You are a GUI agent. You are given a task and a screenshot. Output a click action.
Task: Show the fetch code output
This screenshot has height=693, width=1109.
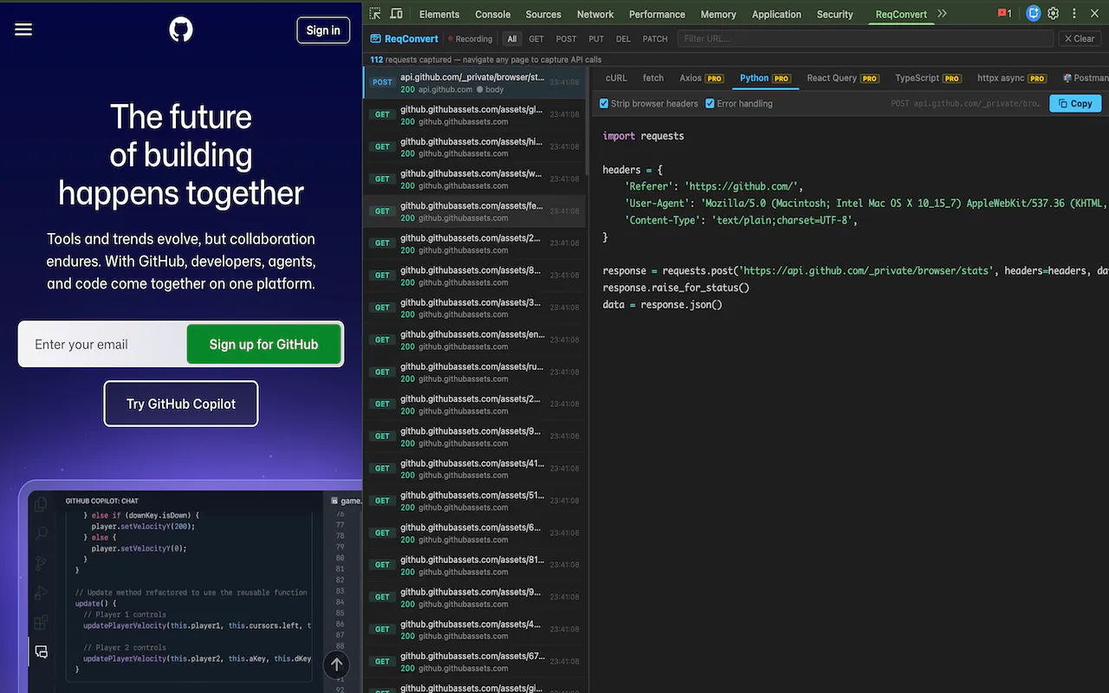653,78
